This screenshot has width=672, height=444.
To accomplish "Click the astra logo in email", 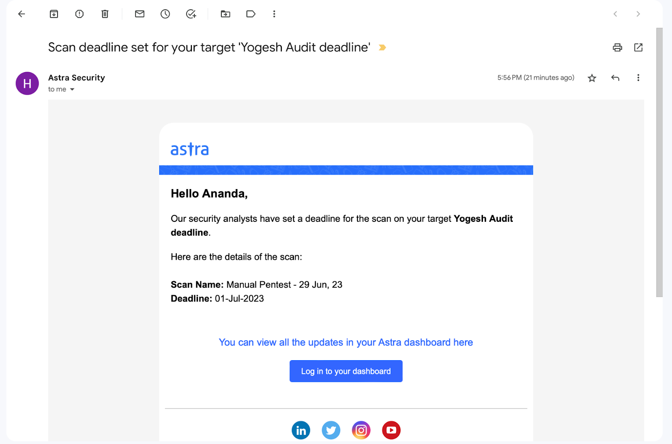I will (189, 149).
